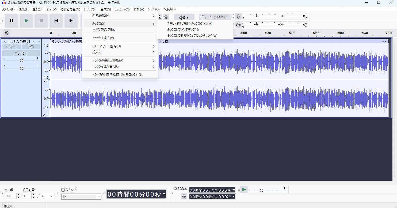The height and width of the screenshot is (208, 397).
Task: Choose ステレオをモノラルへミックスダウン(M)
Action: [195, 24]
